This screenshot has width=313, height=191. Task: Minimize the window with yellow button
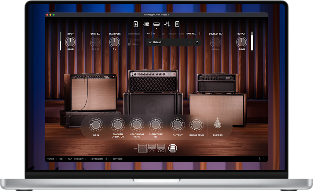coord(50,15)
